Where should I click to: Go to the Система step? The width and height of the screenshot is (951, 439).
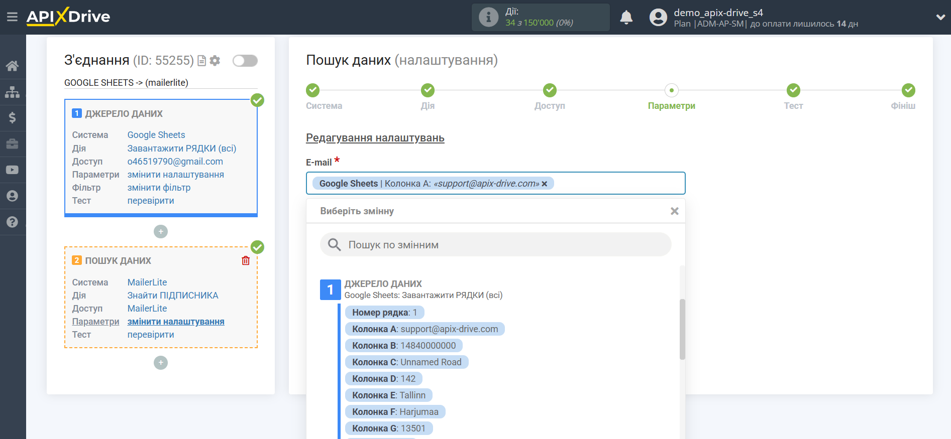(313, 90)
